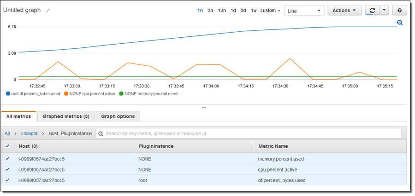
Task: Uncheck the cpu.percent.active metric row
Action: tap(7, 169)
